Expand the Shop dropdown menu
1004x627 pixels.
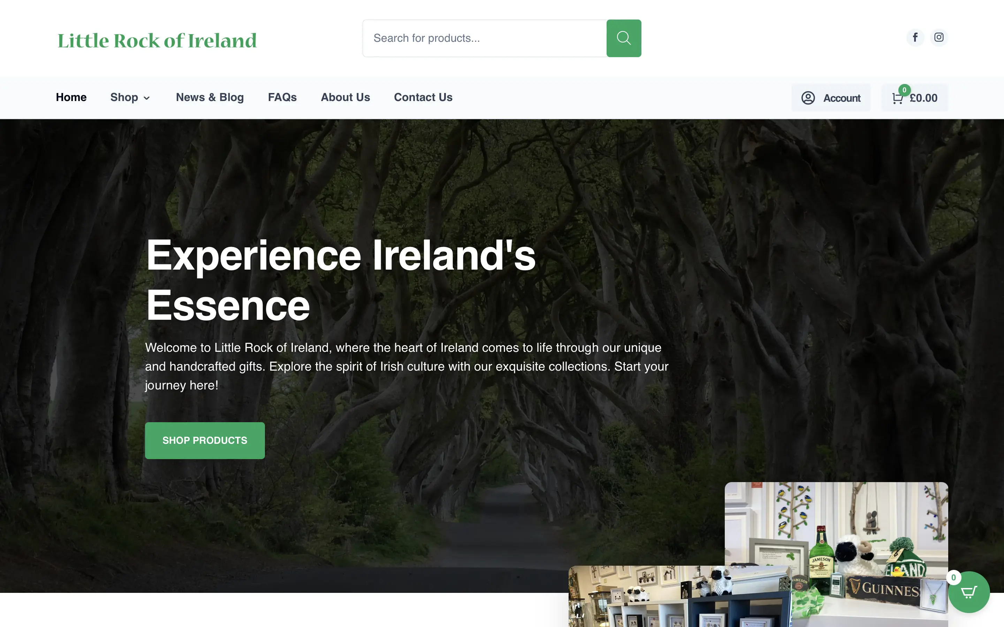pos(131,98)
